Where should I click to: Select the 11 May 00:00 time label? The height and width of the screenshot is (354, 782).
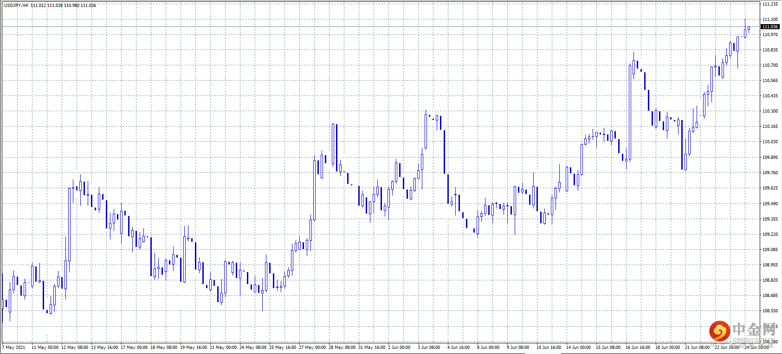click(x=45, y=348)
